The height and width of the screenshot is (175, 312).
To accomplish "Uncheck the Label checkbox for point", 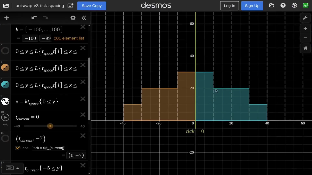I will point(17,148).
